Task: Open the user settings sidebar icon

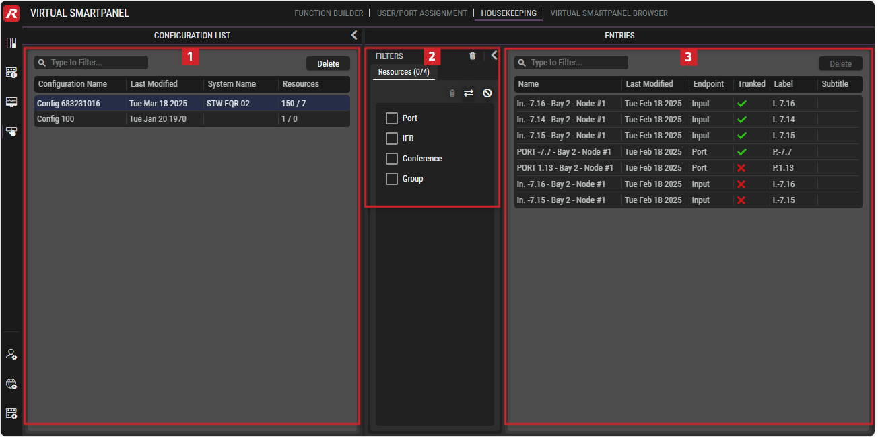Action: 11,354
